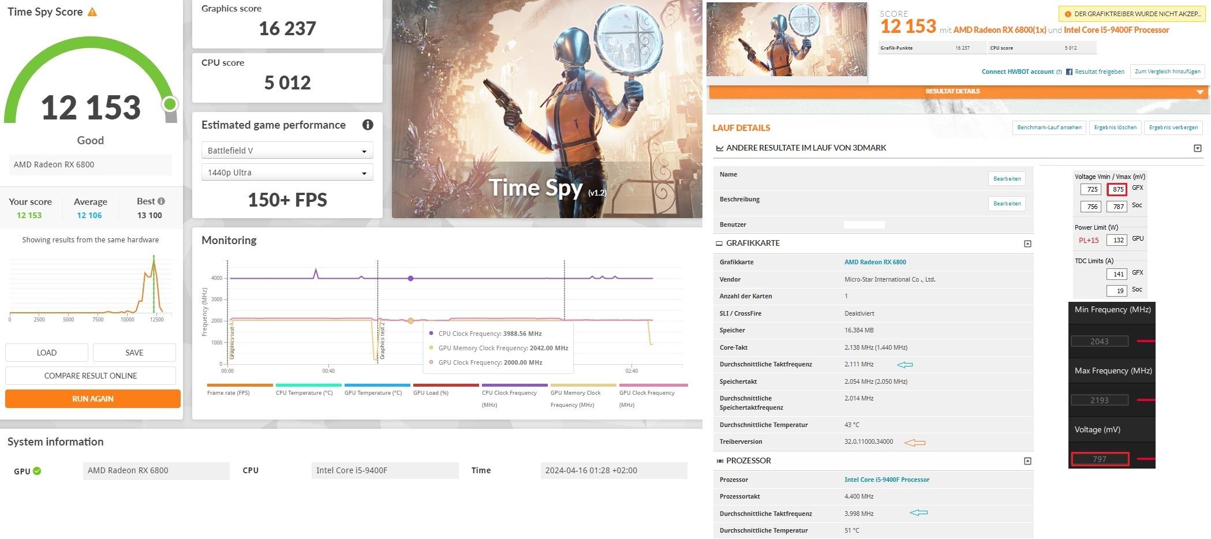Toggle GPU Clock Frequency legend item
The height and width of the screenshot is (539, 1211).
point(653,395)
